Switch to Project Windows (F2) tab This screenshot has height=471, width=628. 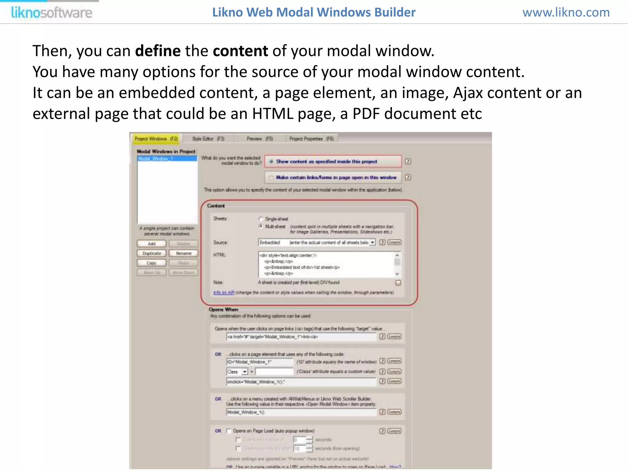[x=156, y=139]
